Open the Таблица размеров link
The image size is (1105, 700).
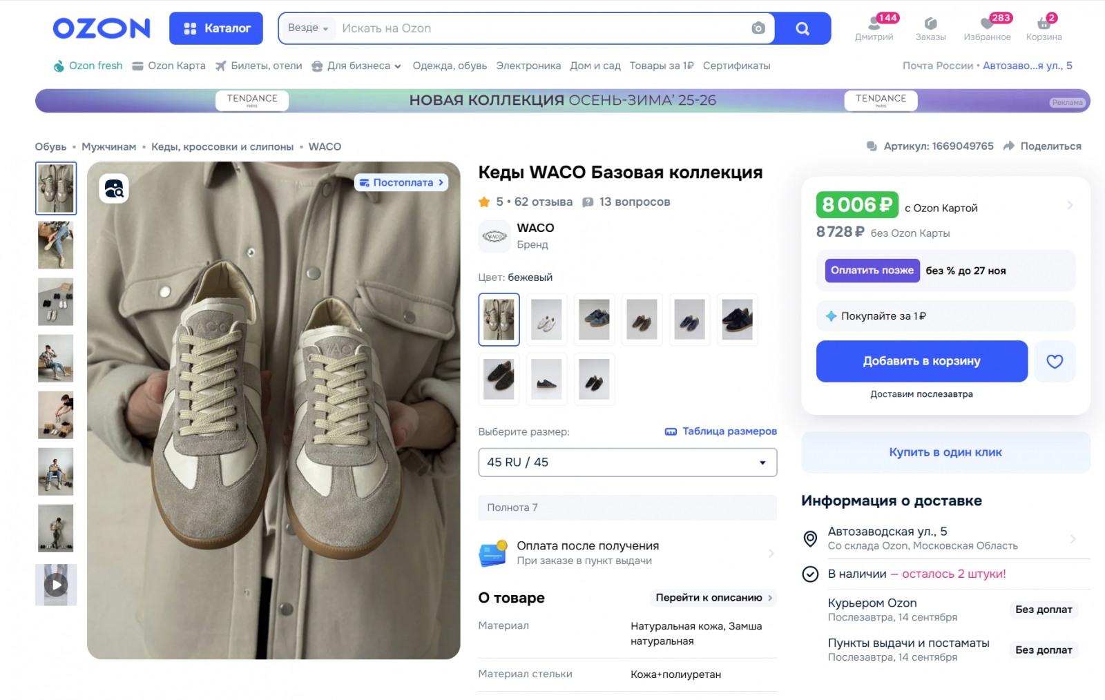point(721,431)
